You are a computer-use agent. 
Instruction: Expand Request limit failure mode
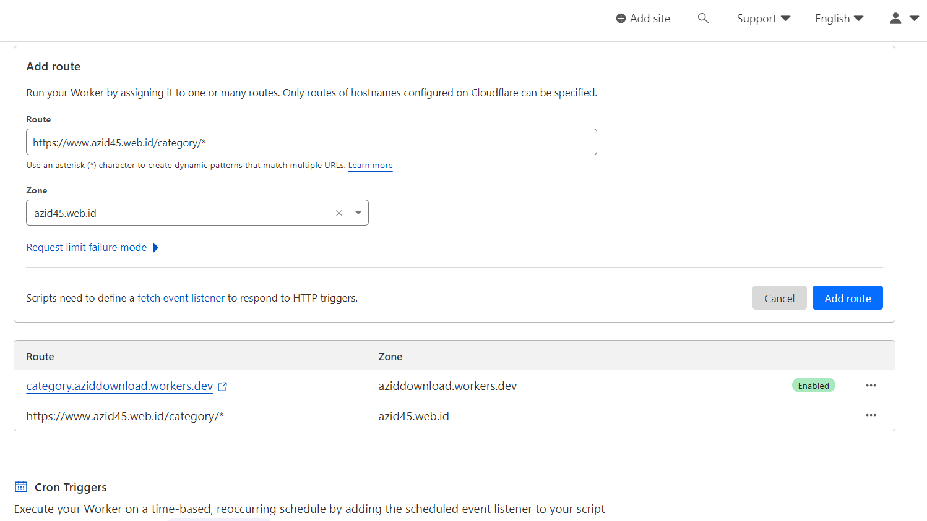tap(92, 247)
